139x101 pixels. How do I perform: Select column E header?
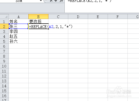click(98, 17)
